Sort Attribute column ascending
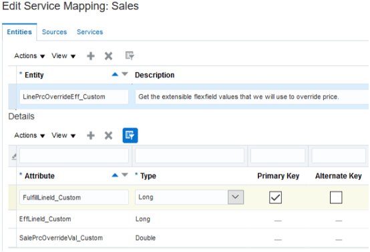The height and width of the screenshot is (252, 370). point(115,175)
